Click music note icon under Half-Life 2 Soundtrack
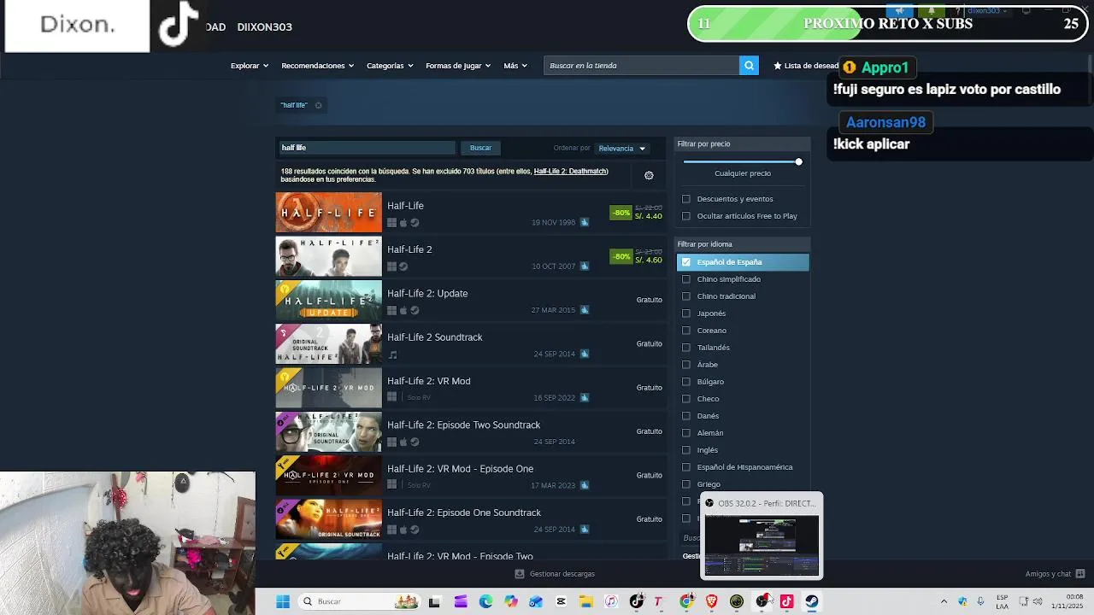 point(392,354)
